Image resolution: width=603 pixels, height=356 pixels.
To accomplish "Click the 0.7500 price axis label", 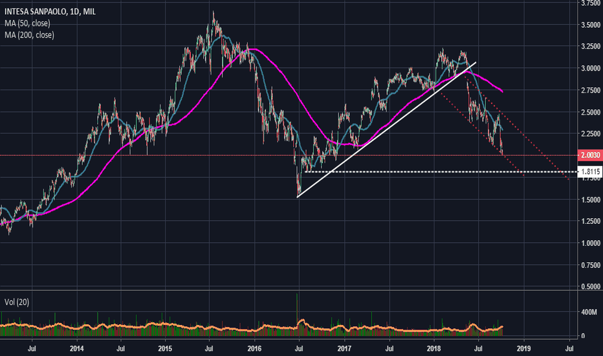I will click(591, 265).
